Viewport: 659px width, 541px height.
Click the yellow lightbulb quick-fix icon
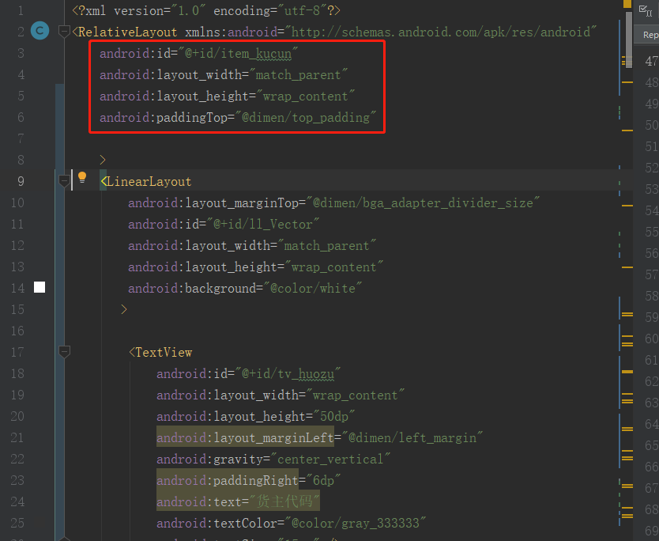pyautogui.click(x=82, y=180)
